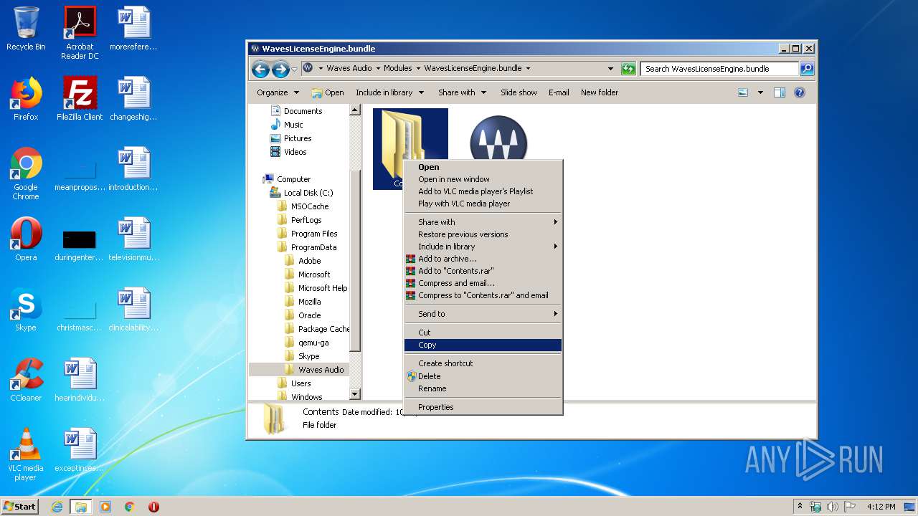Screen dimensions: 918x516
Task: Click the Start button
Action: pyautogui.click(x=20, y=507)
